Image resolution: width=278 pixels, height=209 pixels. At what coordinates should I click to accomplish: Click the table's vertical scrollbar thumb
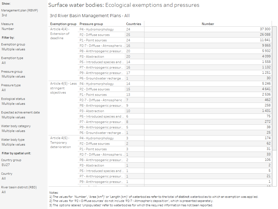pos(274,88)
